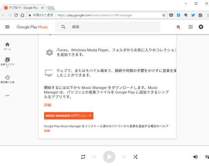
Task: Open the playback queue icon at bottom
Action: click(207, 157)
